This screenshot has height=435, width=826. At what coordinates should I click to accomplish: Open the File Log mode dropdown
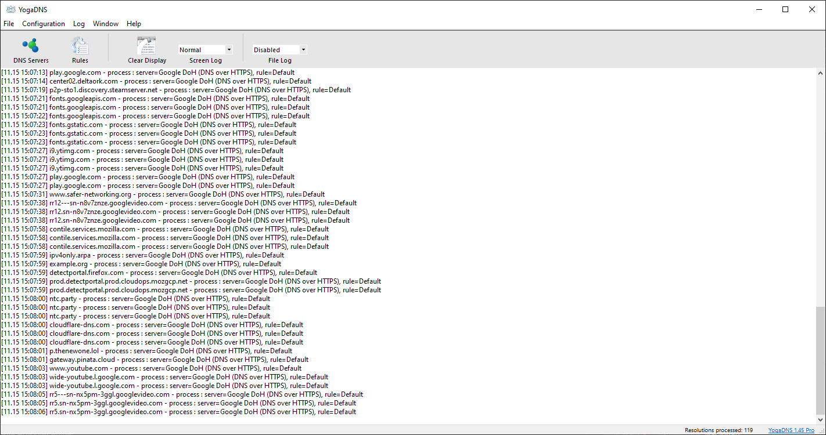pyautogui.click(x=279, y=50)
